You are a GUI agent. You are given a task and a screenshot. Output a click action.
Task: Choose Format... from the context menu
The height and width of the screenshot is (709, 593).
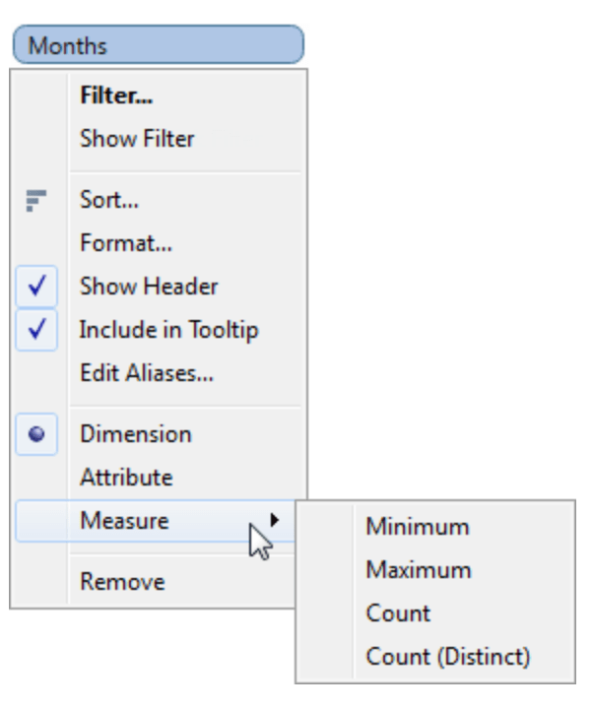[x=125, y=243]
